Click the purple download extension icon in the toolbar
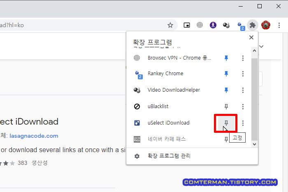Screen dimensions: 288x192 (x=213, y=25)
